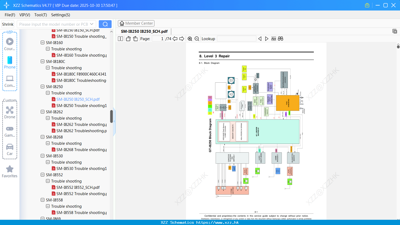
Task: Open SM-I8530 Trouble shooting1 file
Action: (81, 168)
